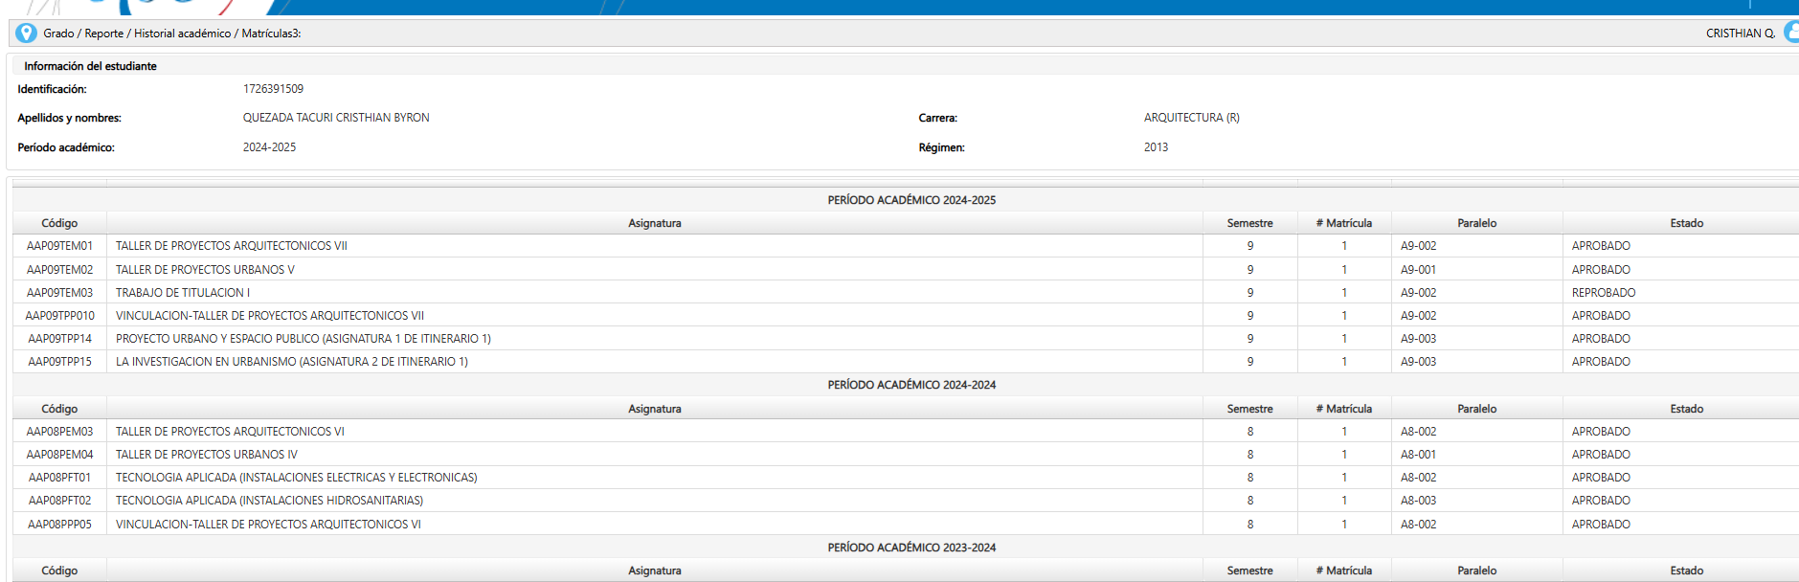This screenshot has height=582, width=1799.
Task: Click subject TALLER DE PROYECTOS ARQUITECTONICOS VI
Action: [230, 432]
